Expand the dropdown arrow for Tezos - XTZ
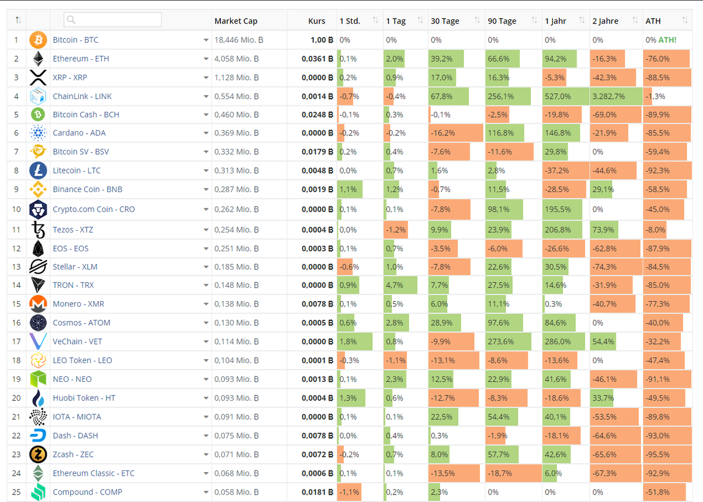Viewport: 703px width, 502px height. point(206,230)
